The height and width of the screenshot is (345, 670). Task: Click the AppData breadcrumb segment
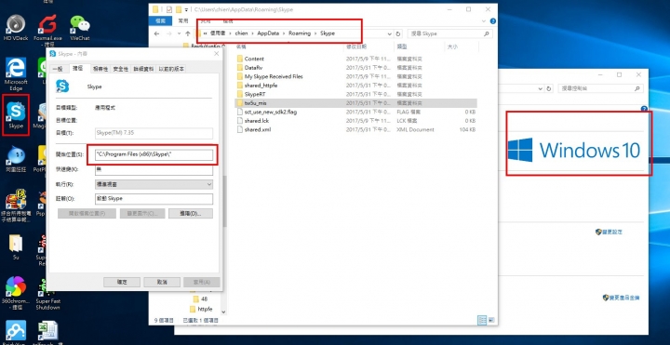point(267,33)
